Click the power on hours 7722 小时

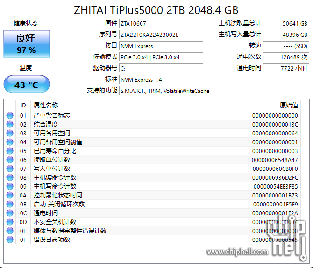[x=286, y=68]
